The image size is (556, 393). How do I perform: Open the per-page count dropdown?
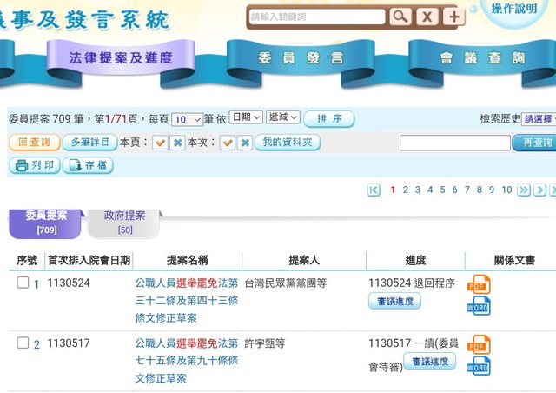tap(188, 119)
